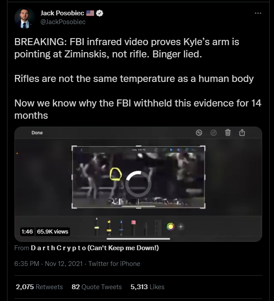Click the loading spinner on the video
The image size is (274, 301).
pyautogui.click(x=138, y=184)
